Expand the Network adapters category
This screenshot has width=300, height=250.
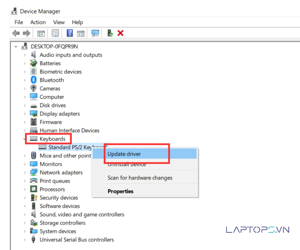coord(25,172)
